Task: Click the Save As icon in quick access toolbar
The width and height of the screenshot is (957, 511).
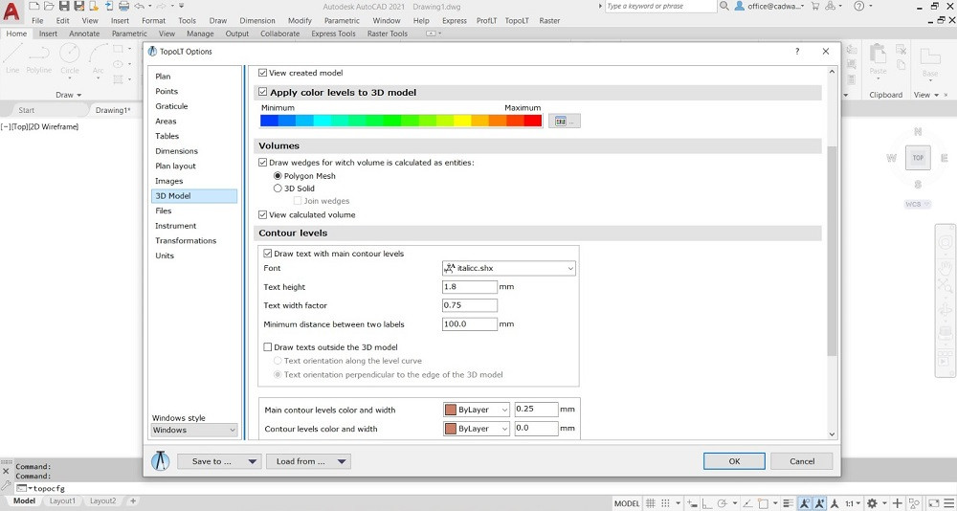Action: (x=79, y=6)
